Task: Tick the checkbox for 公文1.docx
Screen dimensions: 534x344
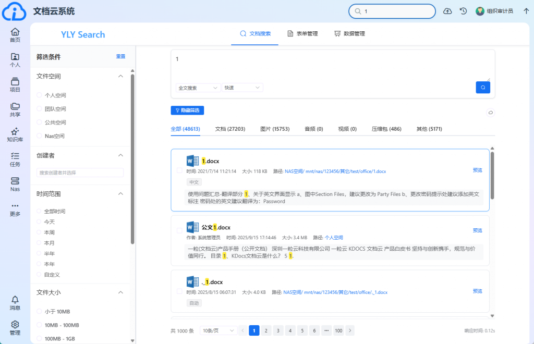Action: pyautogui.click(x=180, y=230)
